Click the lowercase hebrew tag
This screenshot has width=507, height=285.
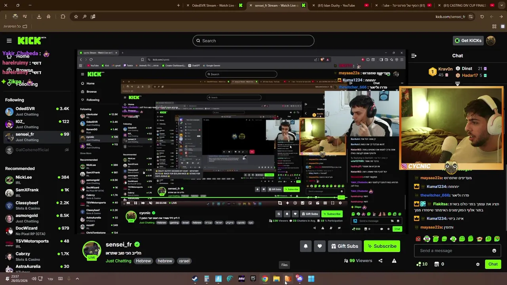pos(165,261)
